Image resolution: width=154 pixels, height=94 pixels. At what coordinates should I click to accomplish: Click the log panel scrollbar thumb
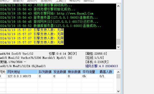[118, 42]
